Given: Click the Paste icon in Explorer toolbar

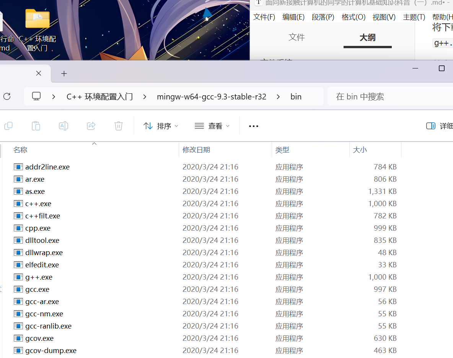Looking at the screenshot, I should pyautogui.click(x=36, y=126).
